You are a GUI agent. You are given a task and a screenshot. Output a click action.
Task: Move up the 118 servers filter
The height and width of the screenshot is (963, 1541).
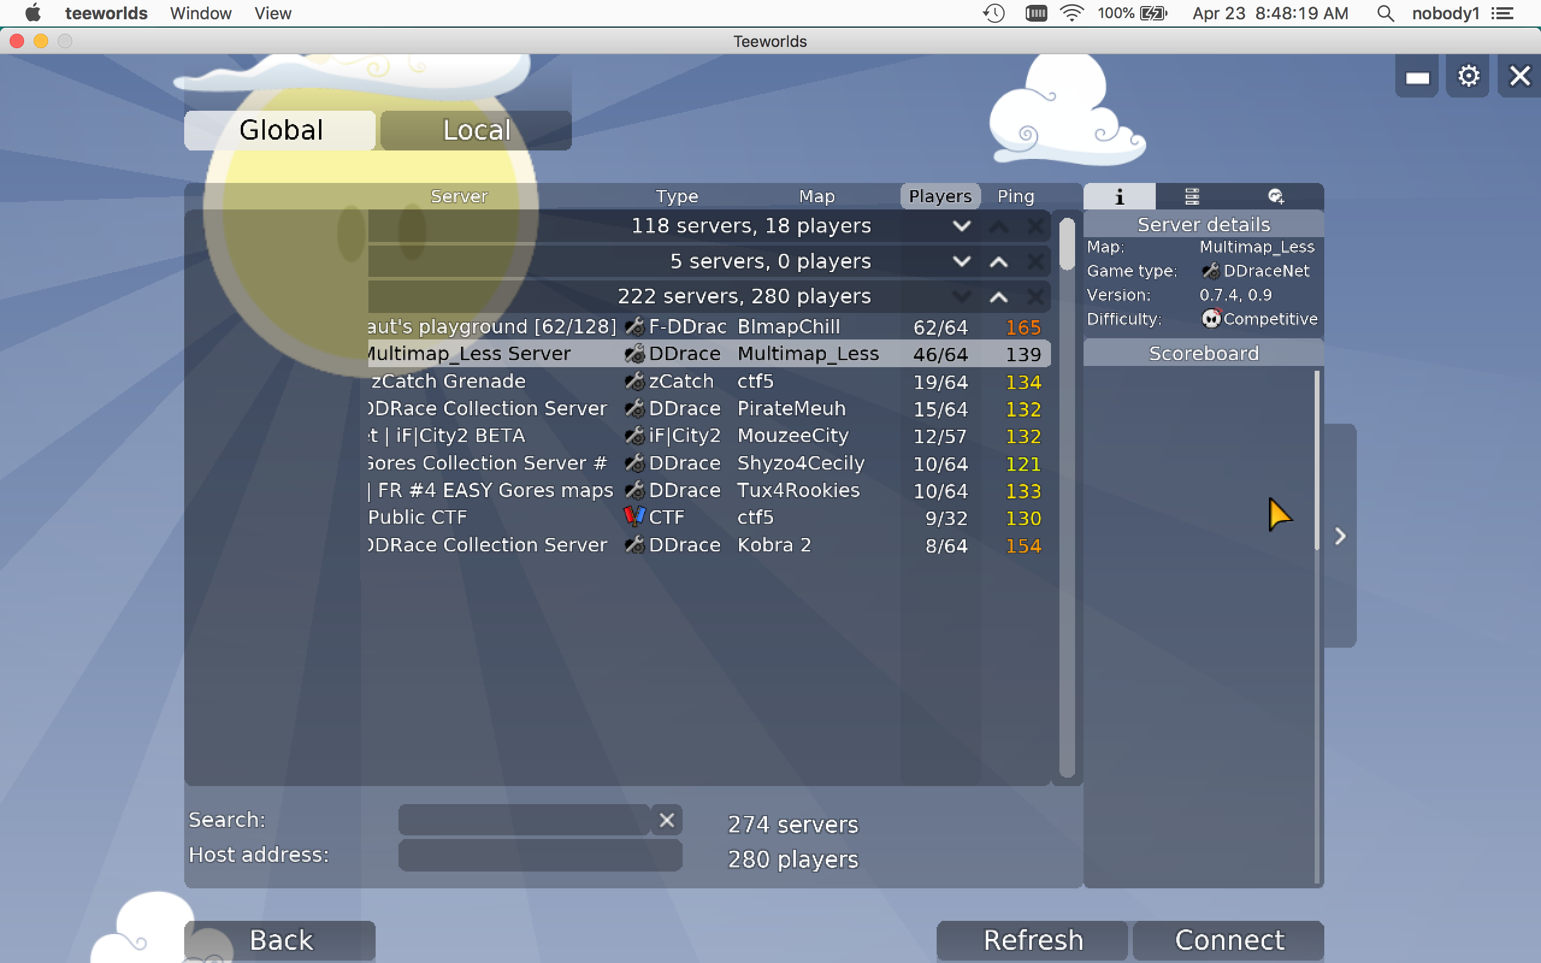tap(999, 226)
